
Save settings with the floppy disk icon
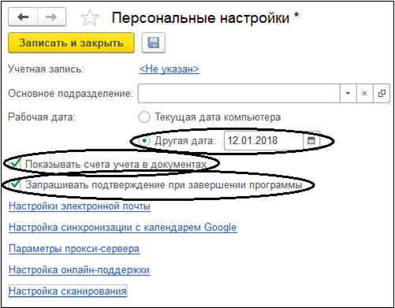[x=154, y=43]
